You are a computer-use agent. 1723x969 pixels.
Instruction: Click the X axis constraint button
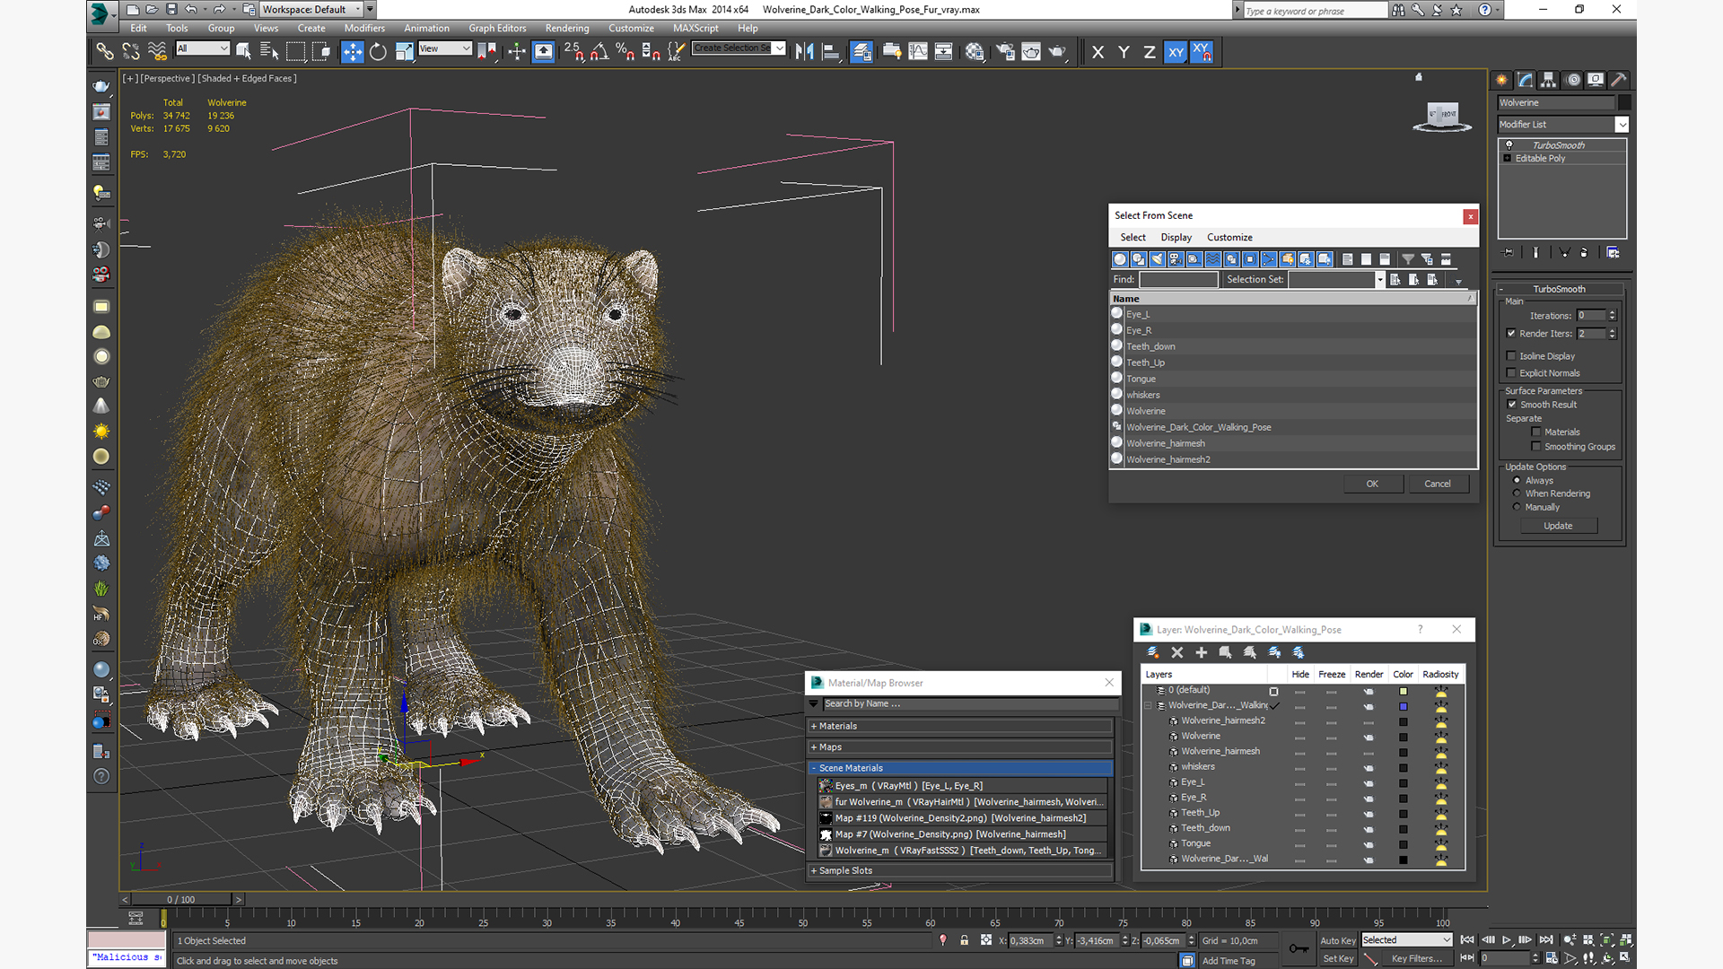point(1098,52)
